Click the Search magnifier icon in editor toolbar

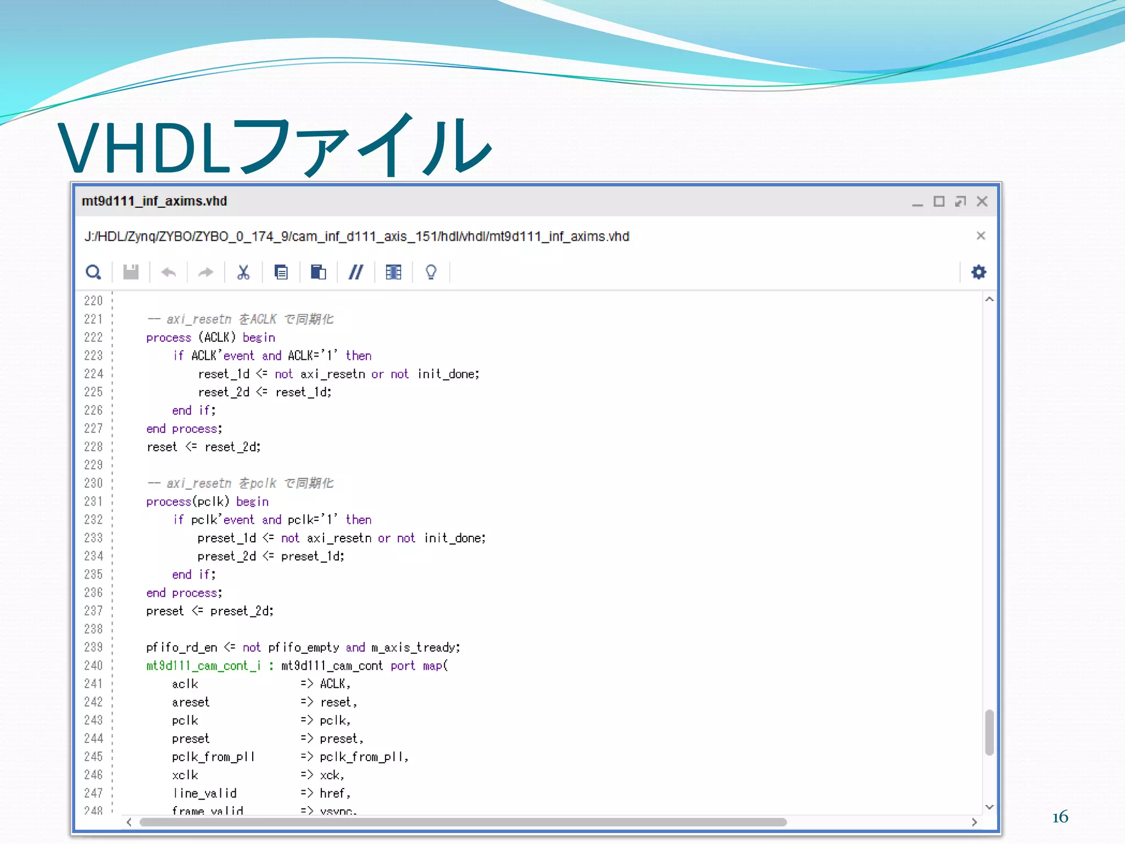[93, 272]
